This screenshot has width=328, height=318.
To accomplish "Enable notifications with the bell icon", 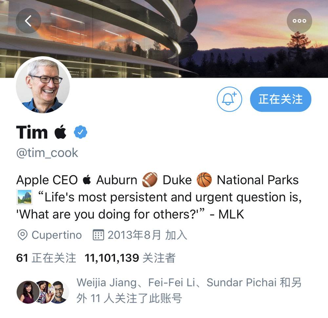I will (229, 99).
